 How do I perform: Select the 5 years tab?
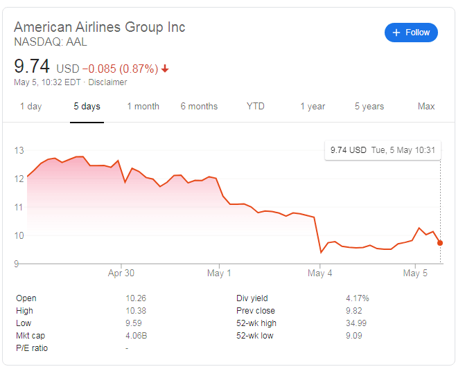(369, 107)
